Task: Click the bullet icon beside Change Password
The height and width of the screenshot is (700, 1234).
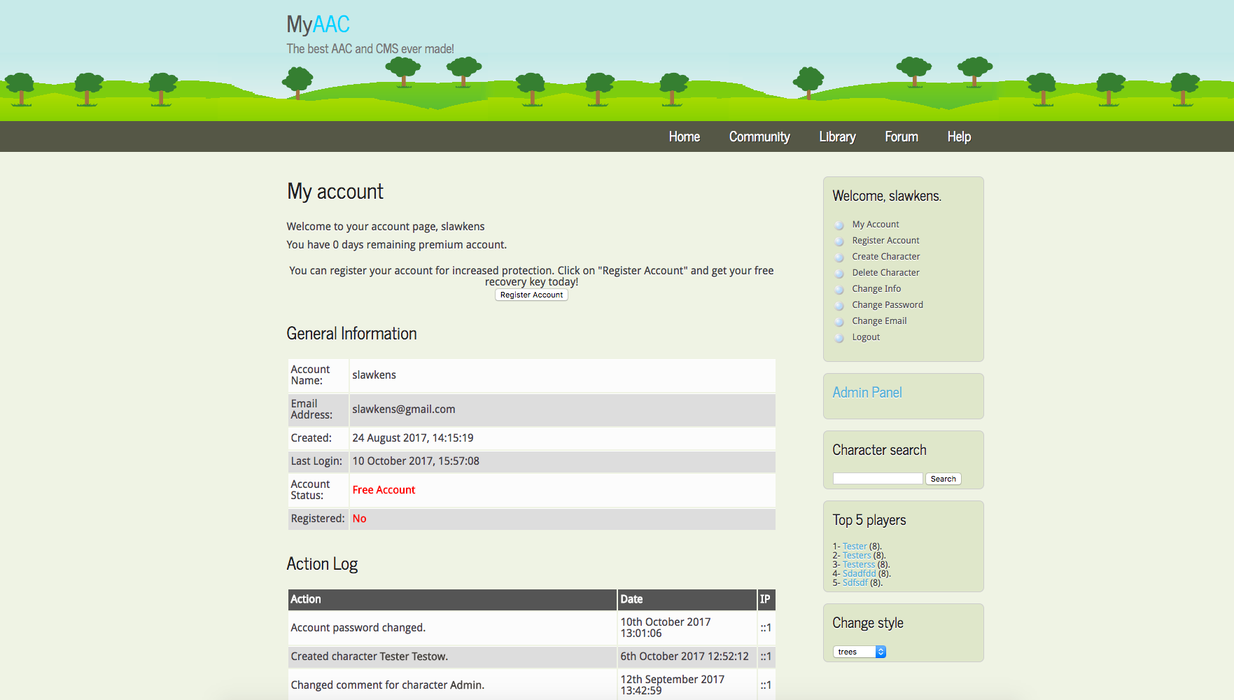Action: pos(839,305)
